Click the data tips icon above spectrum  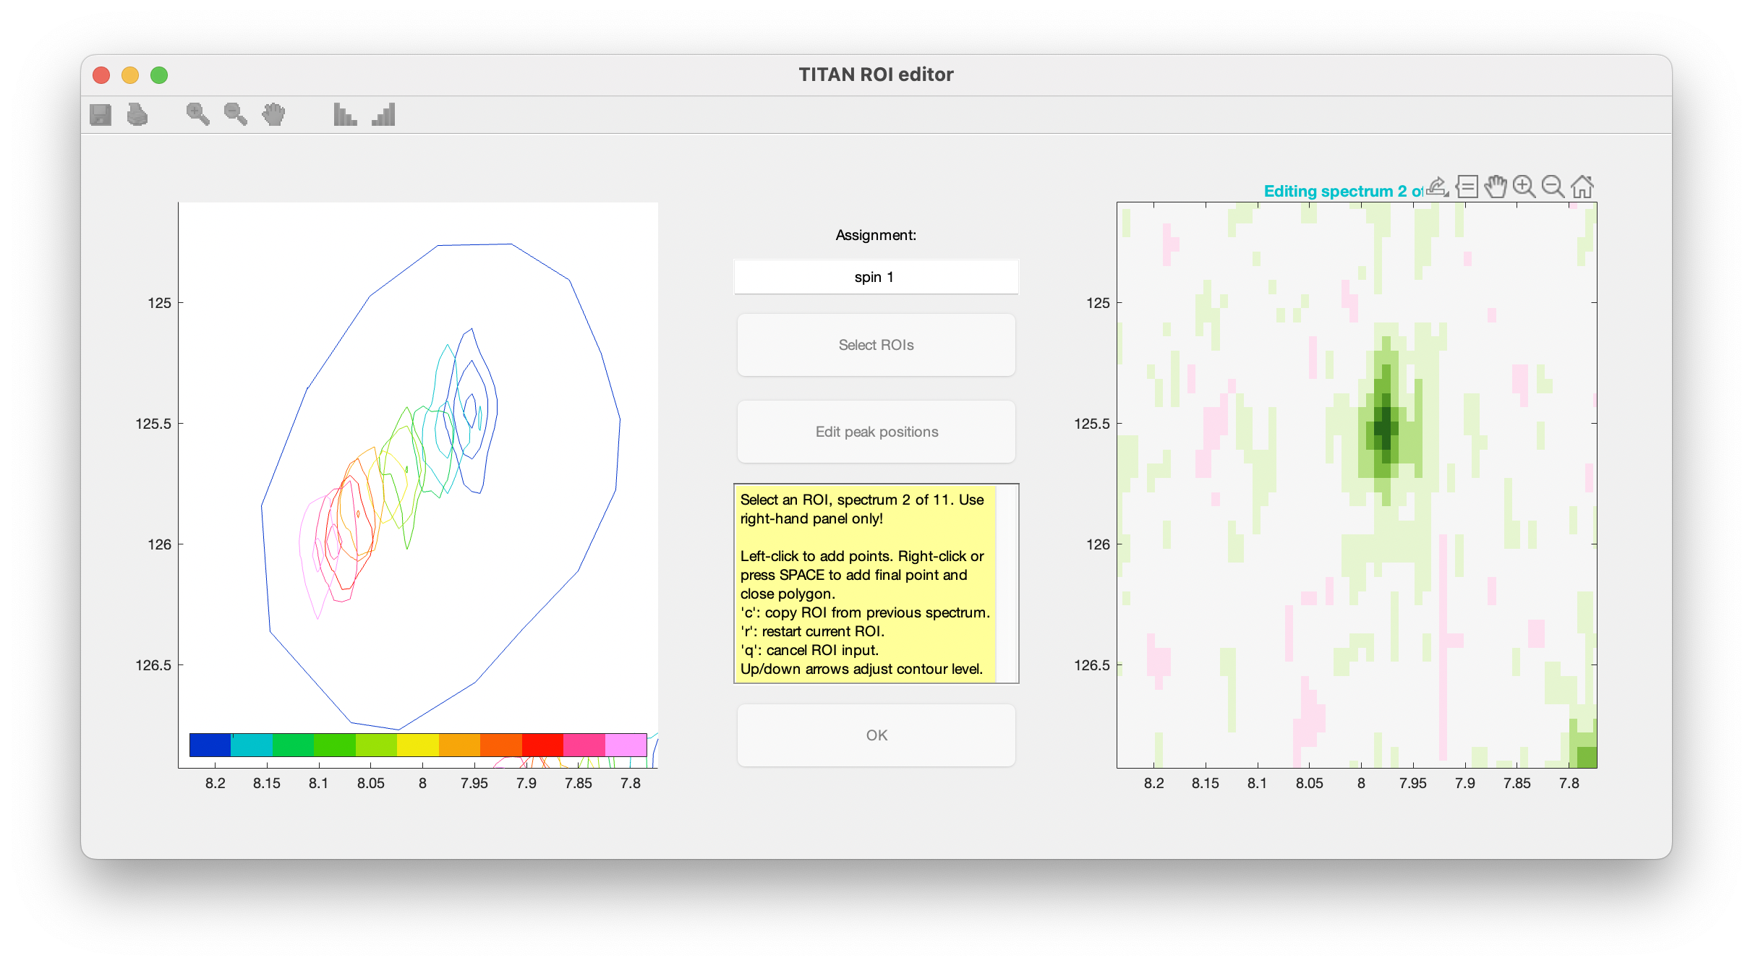(x=1467, y=187)
